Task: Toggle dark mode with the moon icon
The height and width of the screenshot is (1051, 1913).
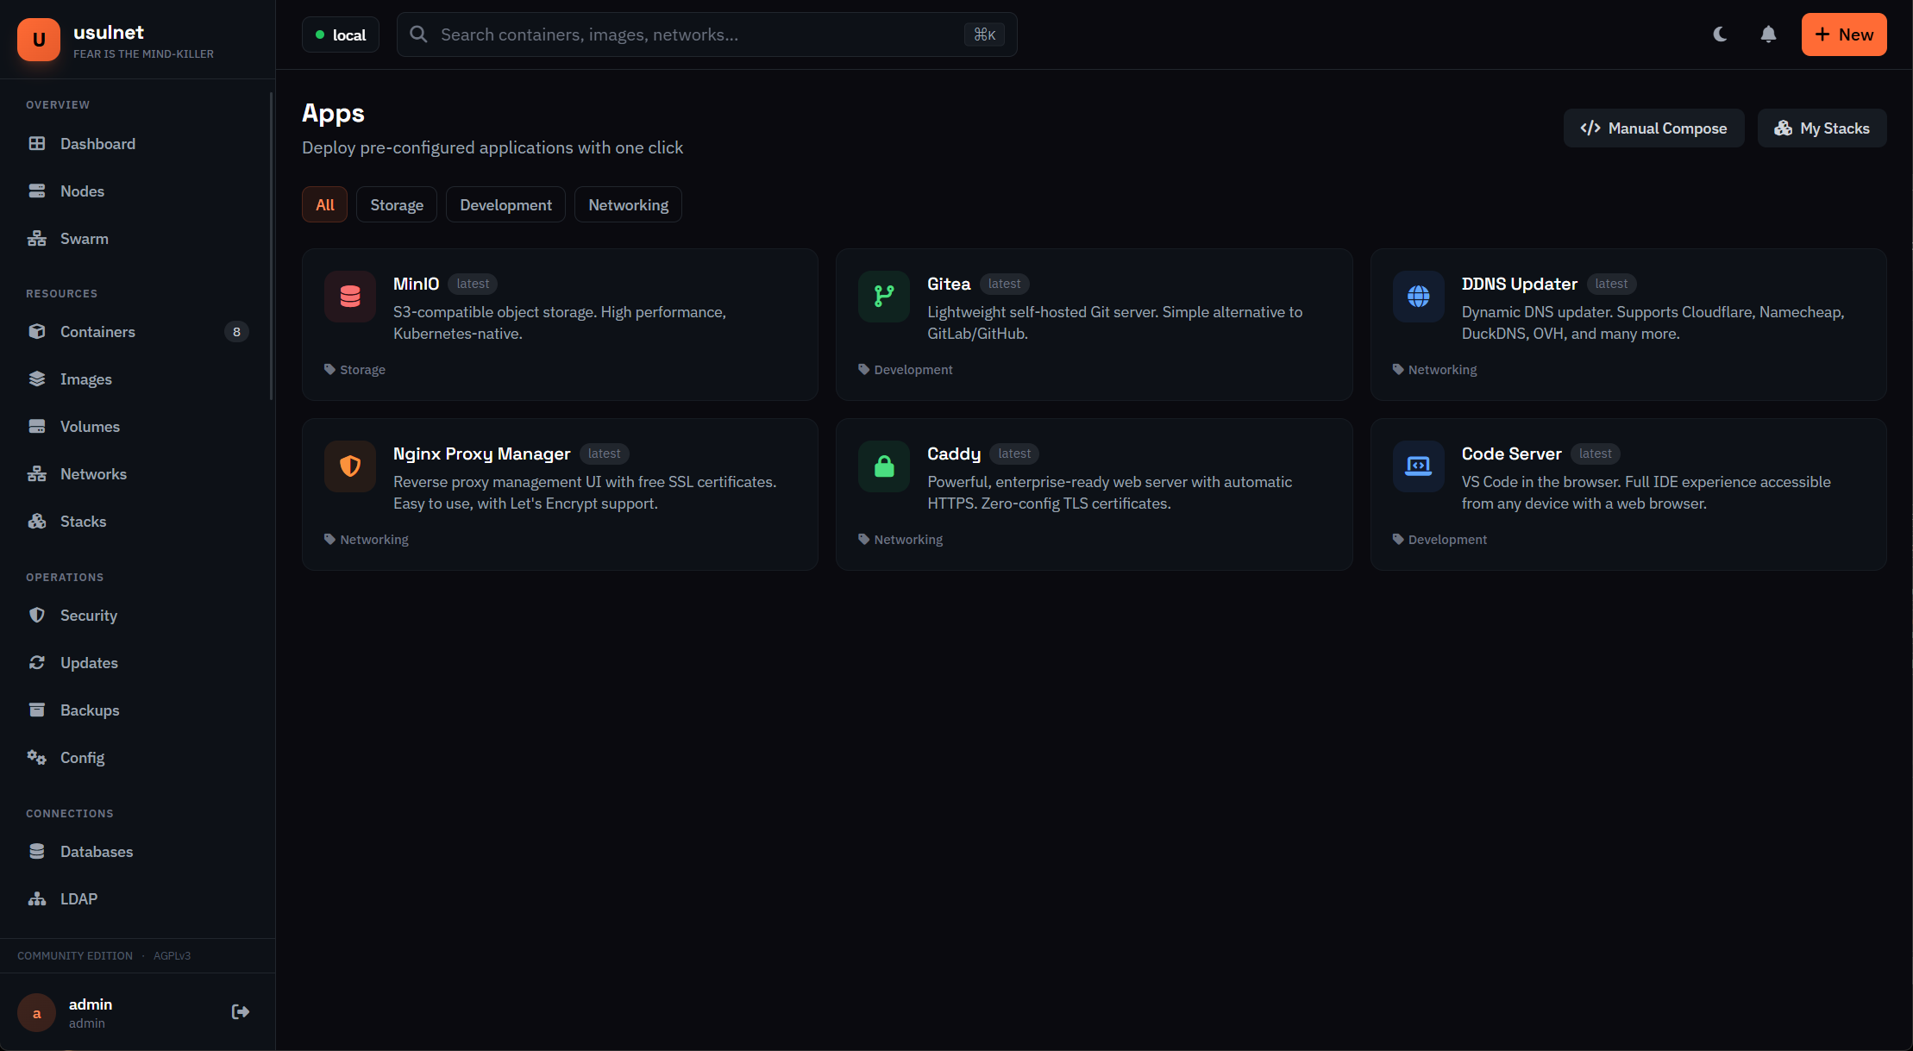Action: pos(1719,34)
